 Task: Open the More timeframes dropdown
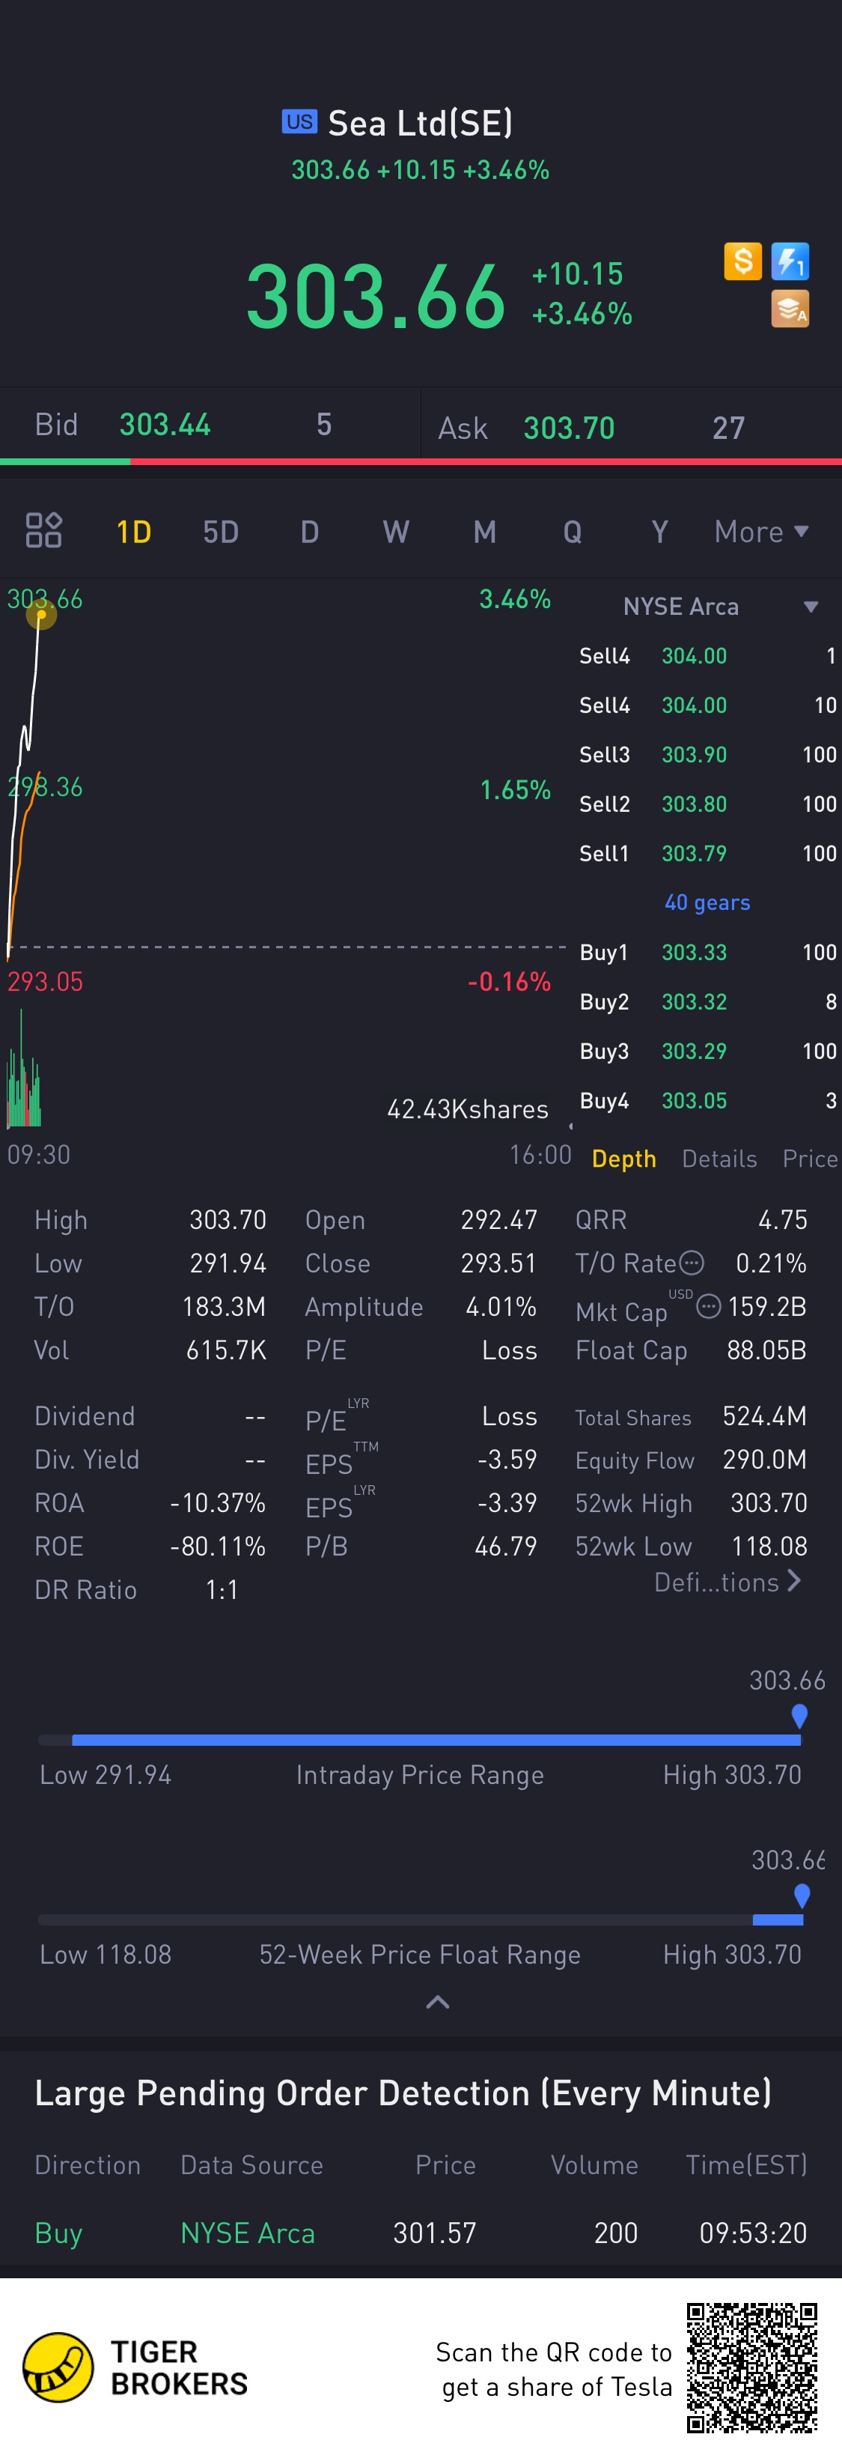click(x=760, y=532)
